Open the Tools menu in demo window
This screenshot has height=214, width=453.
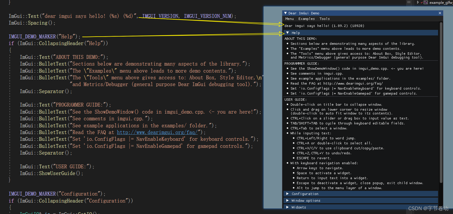click(325, 19)
